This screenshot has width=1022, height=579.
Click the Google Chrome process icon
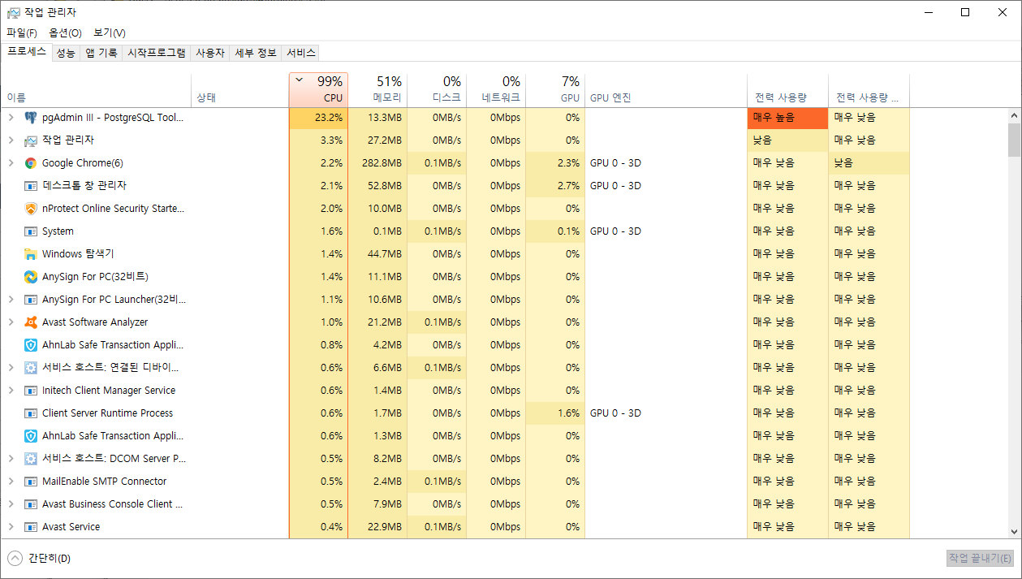[x=31, y=163]
